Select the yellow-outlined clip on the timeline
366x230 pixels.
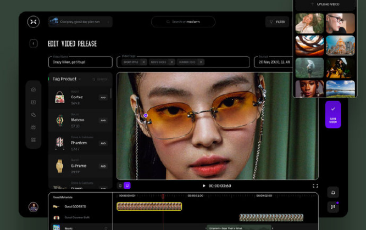(149, 206)
